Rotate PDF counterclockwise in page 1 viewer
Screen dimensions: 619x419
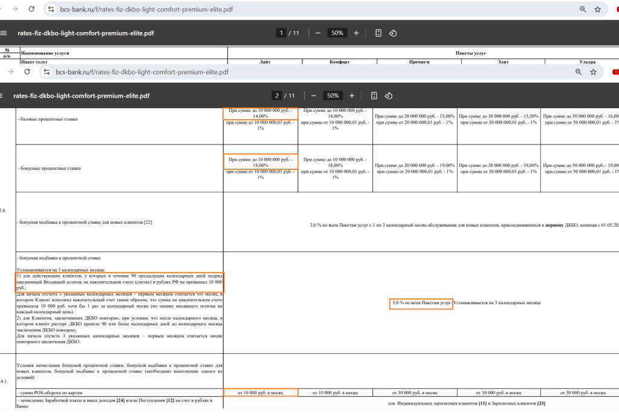(x=393, y=33)
